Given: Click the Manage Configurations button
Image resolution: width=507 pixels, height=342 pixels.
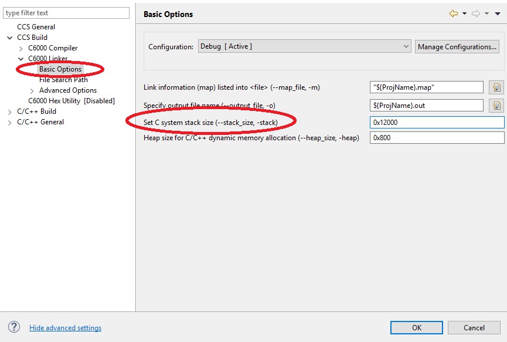Looking at the screenshot, I should [x=457, y=46].
